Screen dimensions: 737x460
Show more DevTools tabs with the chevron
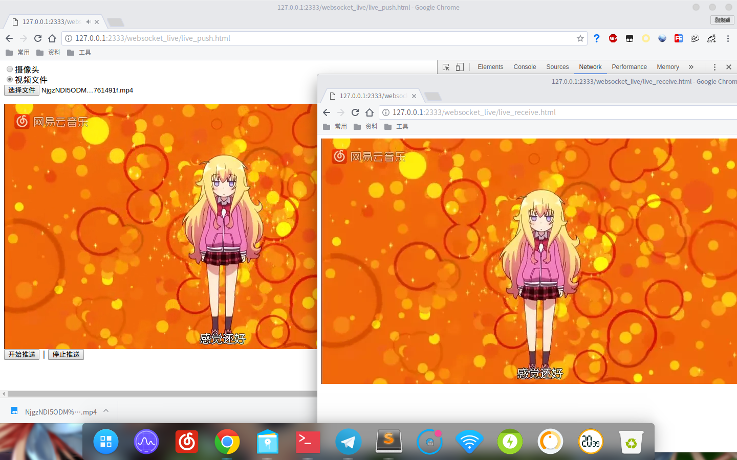click(x=691, y=67)
